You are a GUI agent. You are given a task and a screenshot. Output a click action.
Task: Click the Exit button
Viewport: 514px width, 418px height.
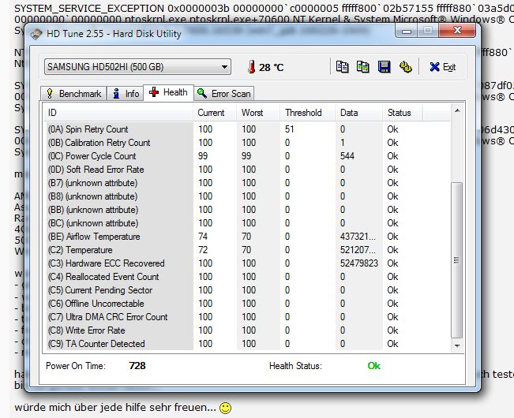coord(442,67)
